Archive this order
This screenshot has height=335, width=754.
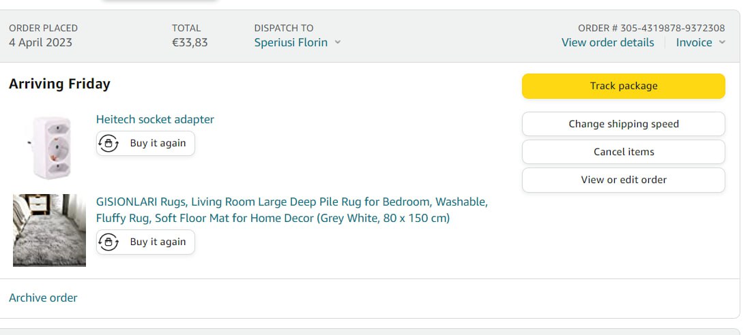[43, 298]
